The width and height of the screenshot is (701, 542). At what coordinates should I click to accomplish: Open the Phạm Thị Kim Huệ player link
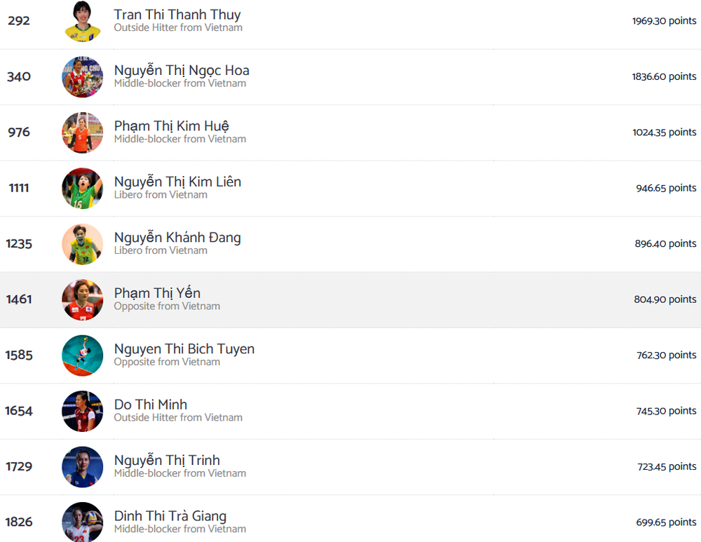click(171, 126)
